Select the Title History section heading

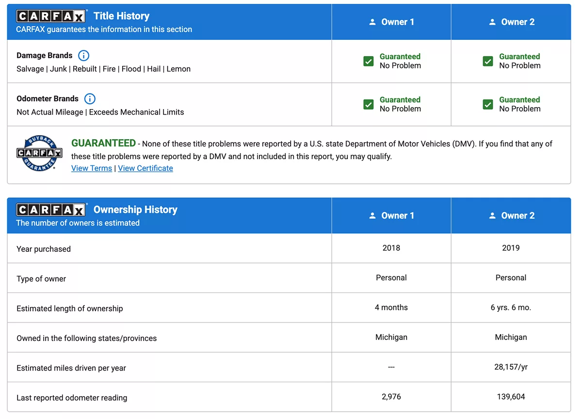[121, 16]
